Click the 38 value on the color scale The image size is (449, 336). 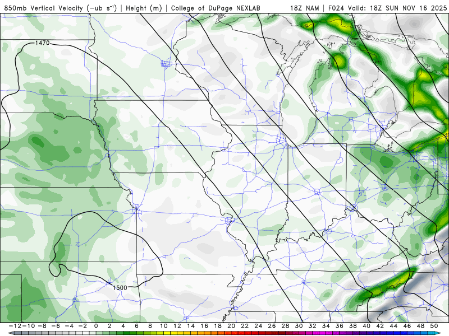pyautogui.click(x=353, y=326)
